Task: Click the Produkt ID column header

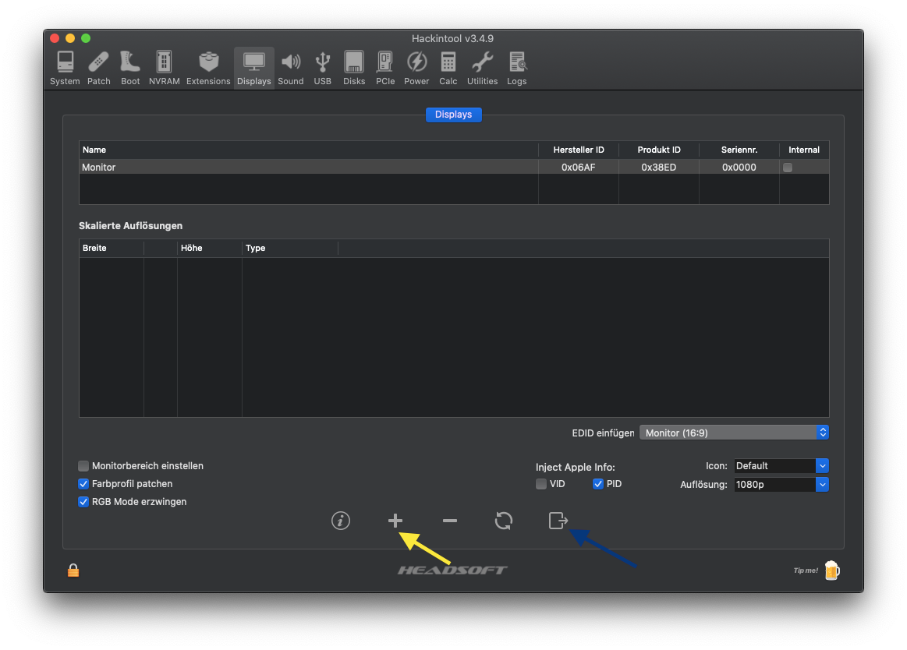Action: coord(659,150)
